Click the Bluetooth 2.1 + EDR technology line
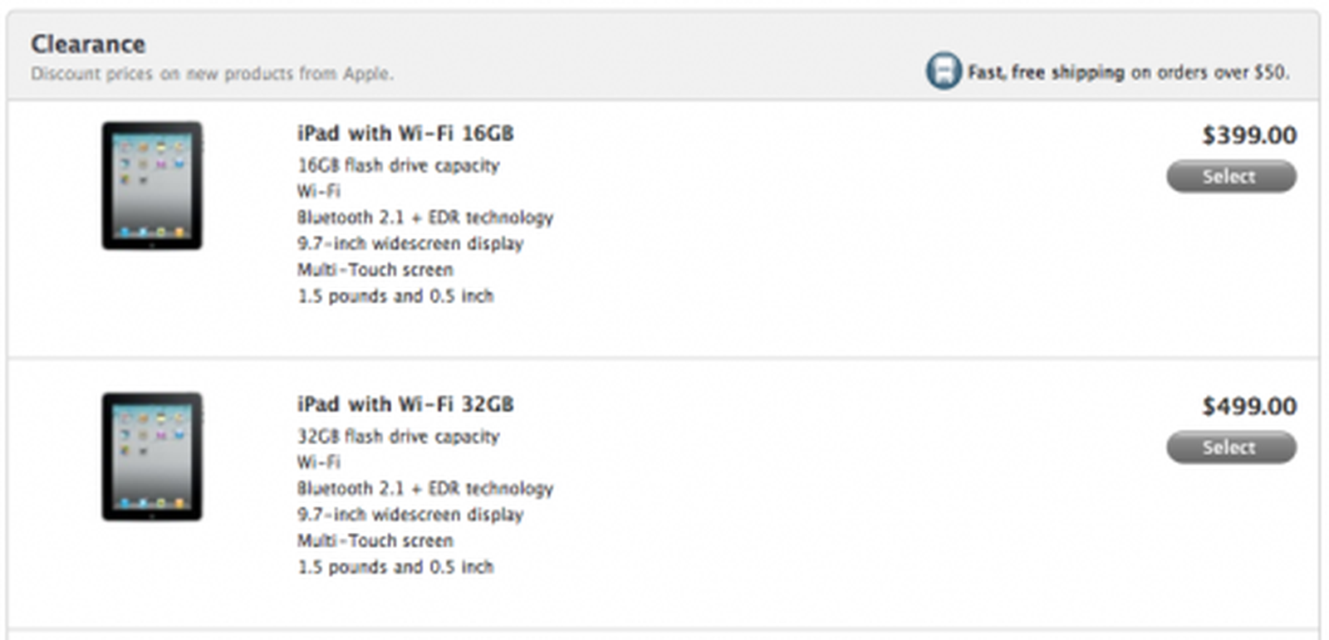The height and width of the screenshot is (640, 1329). 425,217
